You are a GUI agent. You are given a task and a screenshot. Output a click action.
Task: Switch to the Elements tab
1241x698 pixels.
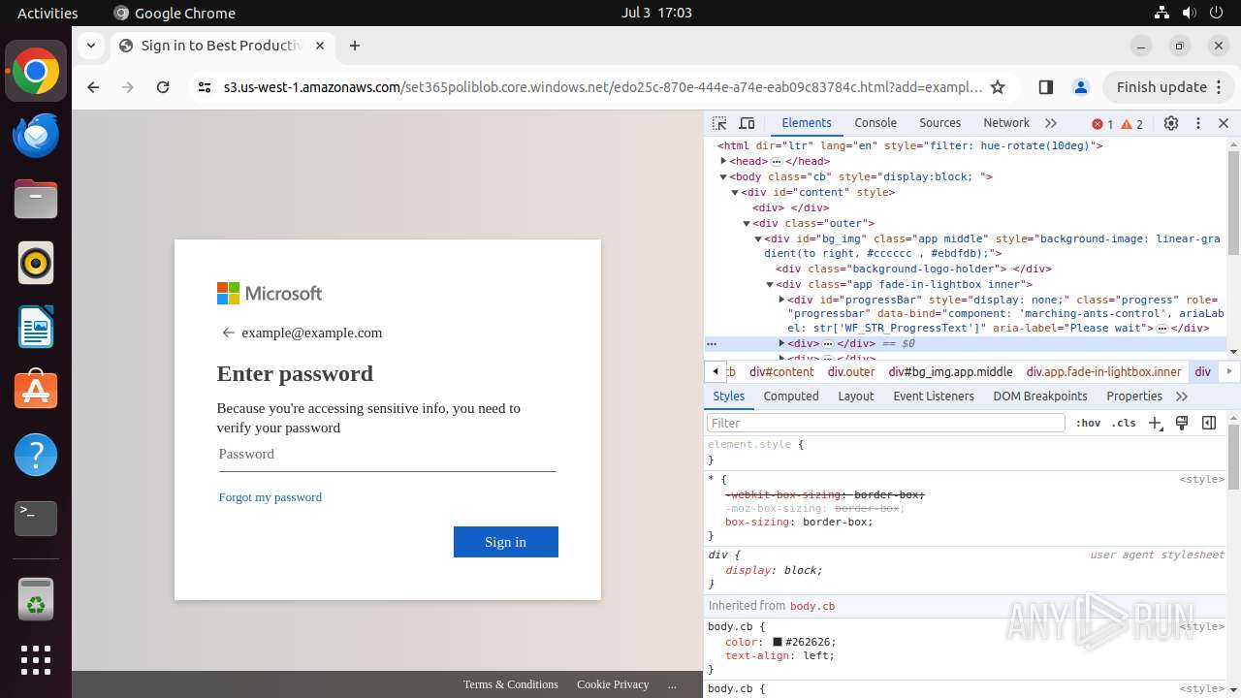(x=807, y=123)
